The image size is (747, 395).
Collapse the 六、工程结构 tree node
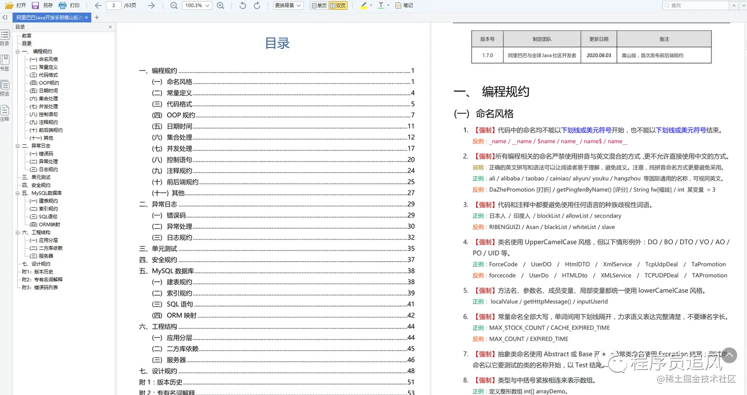(x=17, y=233)
